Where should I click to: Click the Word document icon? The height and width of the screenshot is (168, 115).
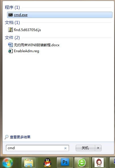pos(11,45)
